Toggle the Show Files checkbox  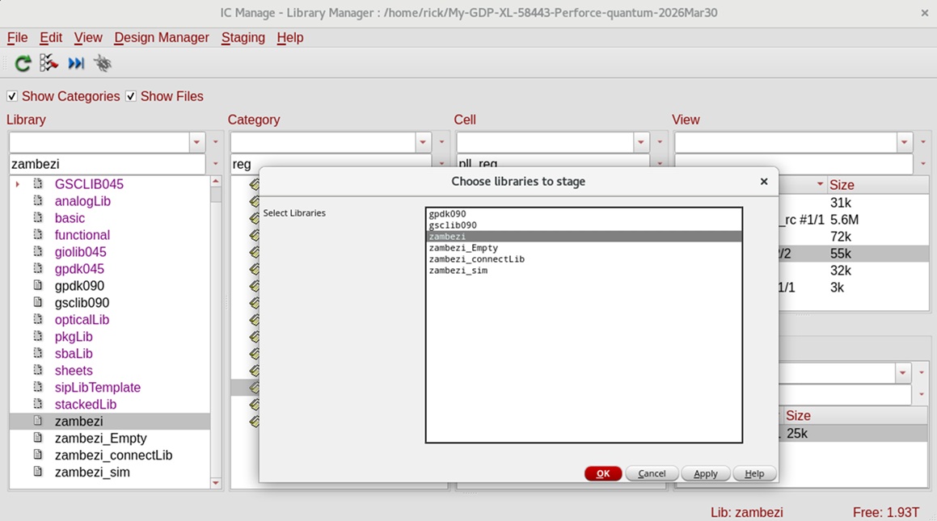click(131, 96)
